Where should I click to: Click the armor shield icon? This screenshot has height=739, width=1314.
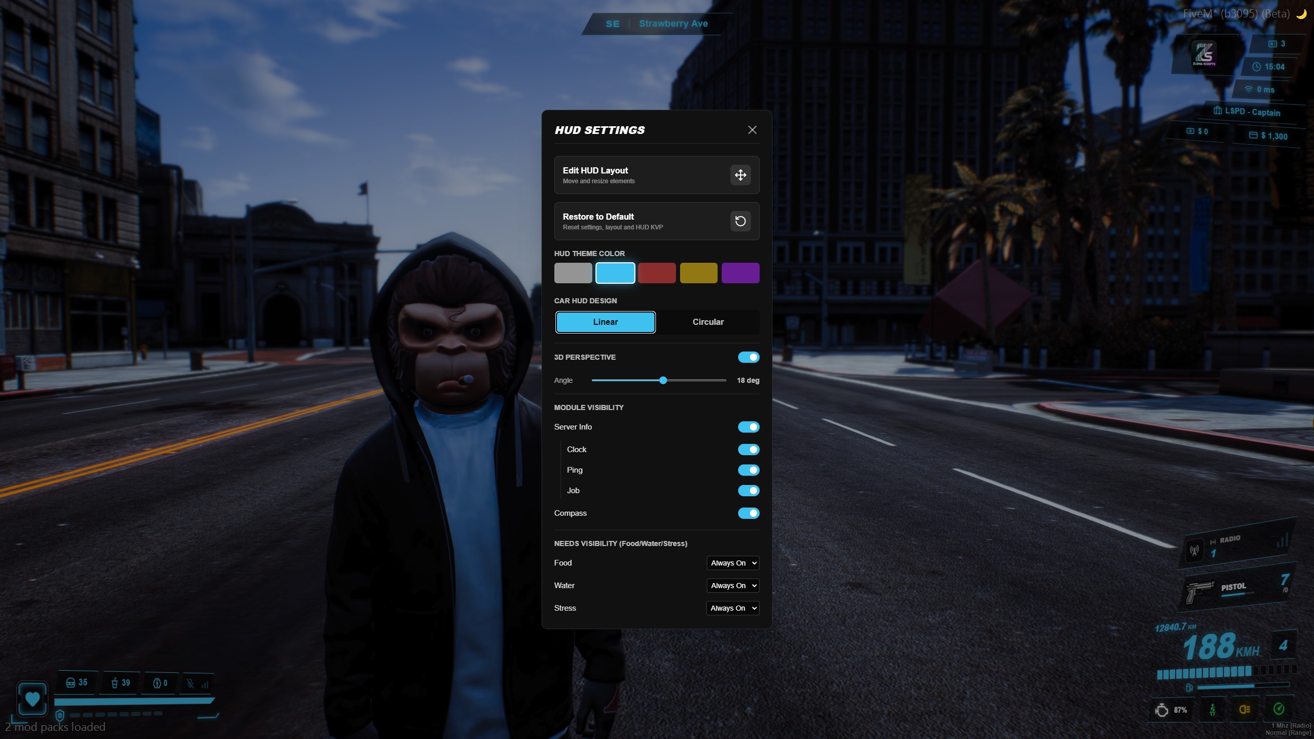coord(60,715)
